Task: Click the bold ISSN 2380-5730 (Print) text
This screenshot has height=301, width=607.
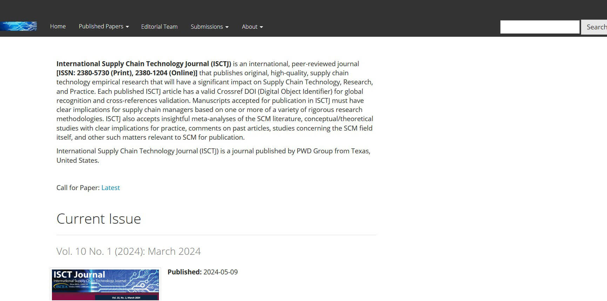Action: [x=127, y=73]
